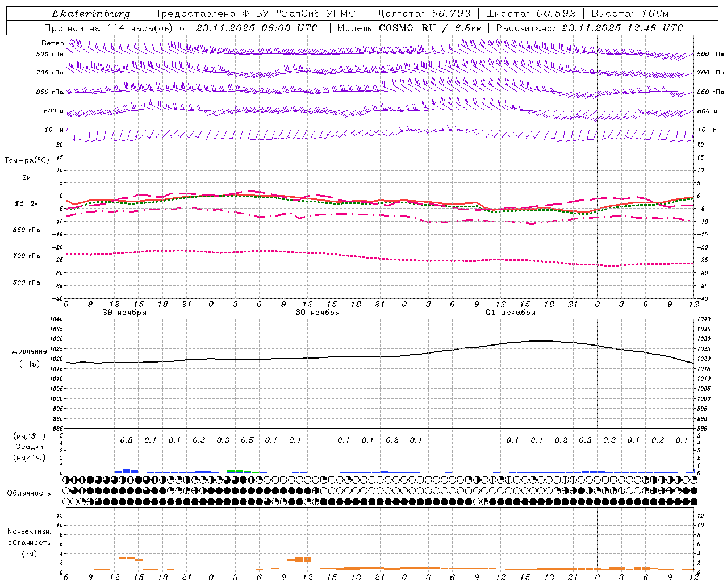727x582 pixels.
Task: Click the 'Рассчитано: 29.11.2025 12:46 UTC' timestamp
Action: (x=590, y=28)
